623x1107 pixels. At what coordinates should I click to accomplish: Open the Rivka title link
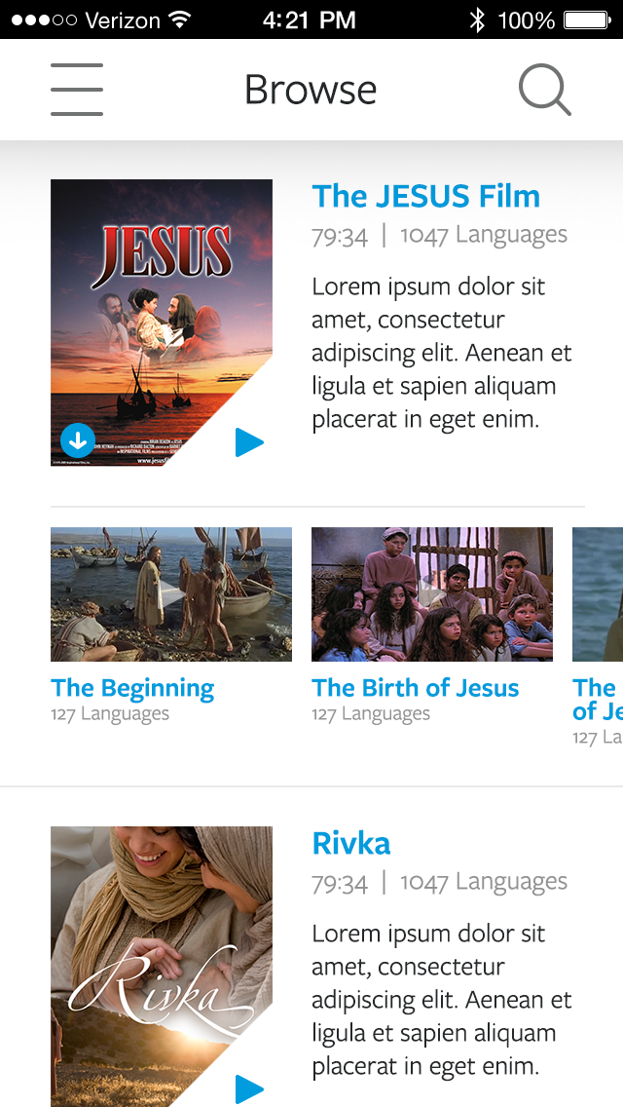tap(351, 843)
